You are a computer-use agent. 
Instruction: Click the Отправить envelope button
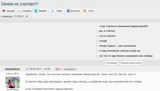pos(25,11)
